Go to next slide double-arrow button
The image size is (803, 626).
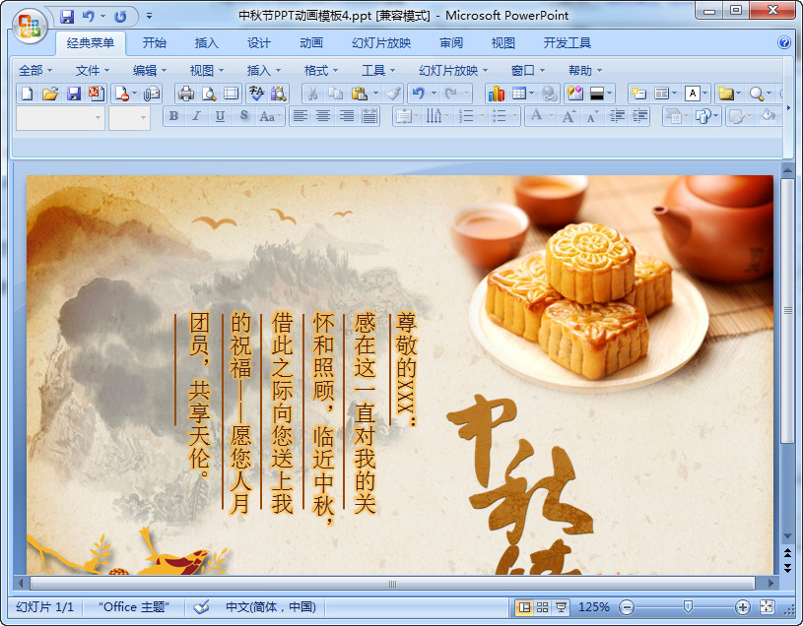(x=787, y=568)
